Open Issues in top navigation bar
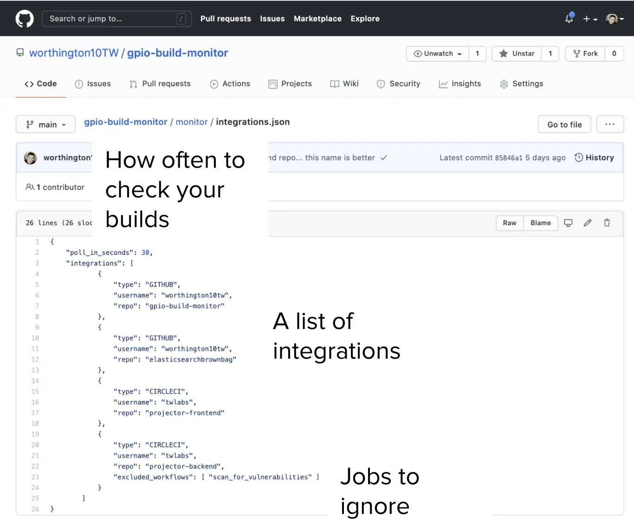 [x=272, y=19]
